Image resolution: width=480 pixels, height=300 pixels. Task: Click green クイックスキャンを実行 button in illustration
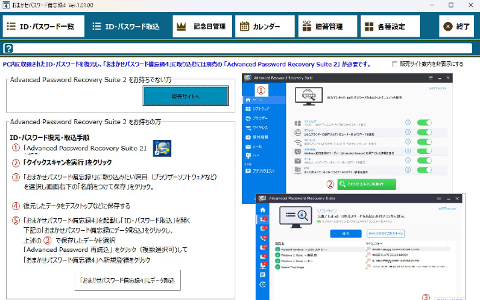click(x=367, y=184)
